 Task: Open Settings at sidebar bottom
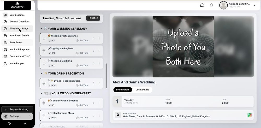point(17,116)
